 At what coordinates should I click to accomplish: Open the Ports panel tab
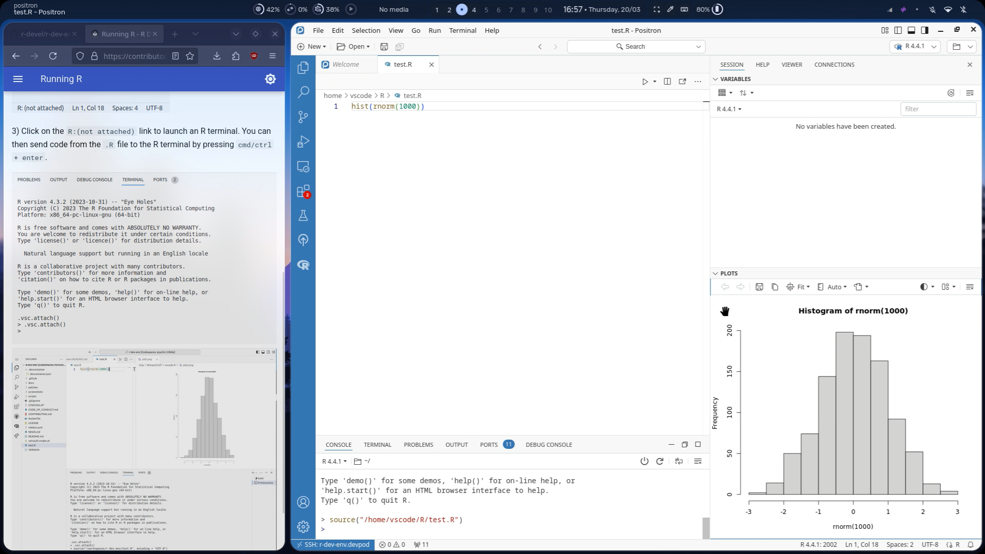497,445
